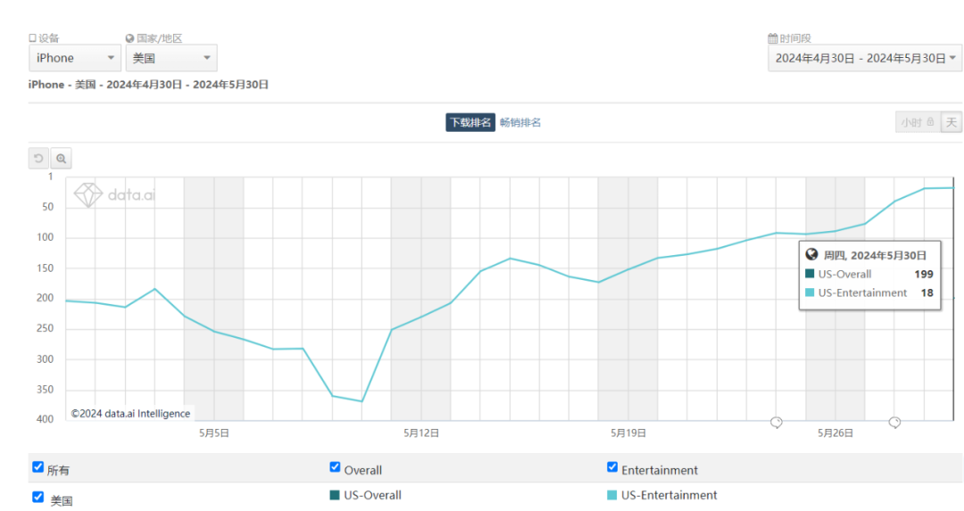The height and width of the screenshot is (511, 964).
Task: Click the event marker before 5月26日
Action: [777, 423]
